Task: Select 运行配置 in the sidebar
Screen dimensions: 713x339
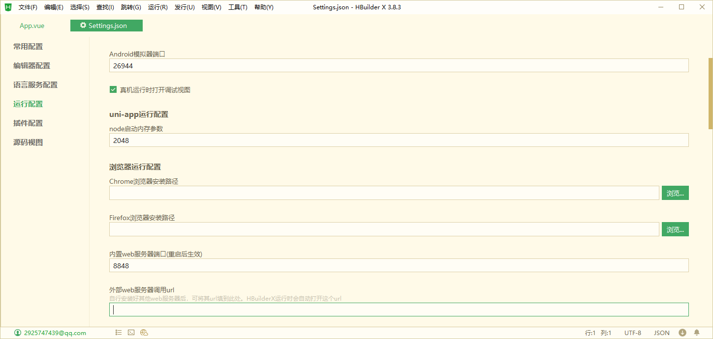Action: (28, 104)
